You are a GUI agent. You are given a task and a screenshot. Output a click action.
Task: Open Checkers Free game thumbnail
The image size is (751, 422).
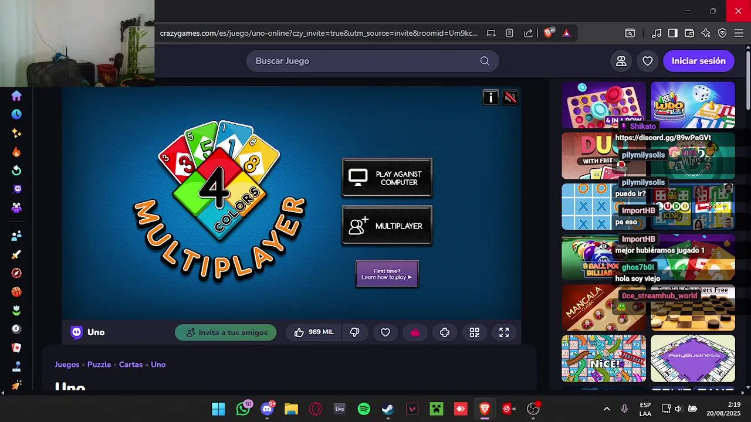pos(693,308)
